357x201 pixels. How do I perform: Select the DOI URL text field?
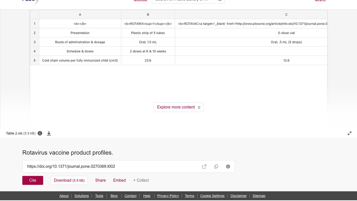pos(129,166)
